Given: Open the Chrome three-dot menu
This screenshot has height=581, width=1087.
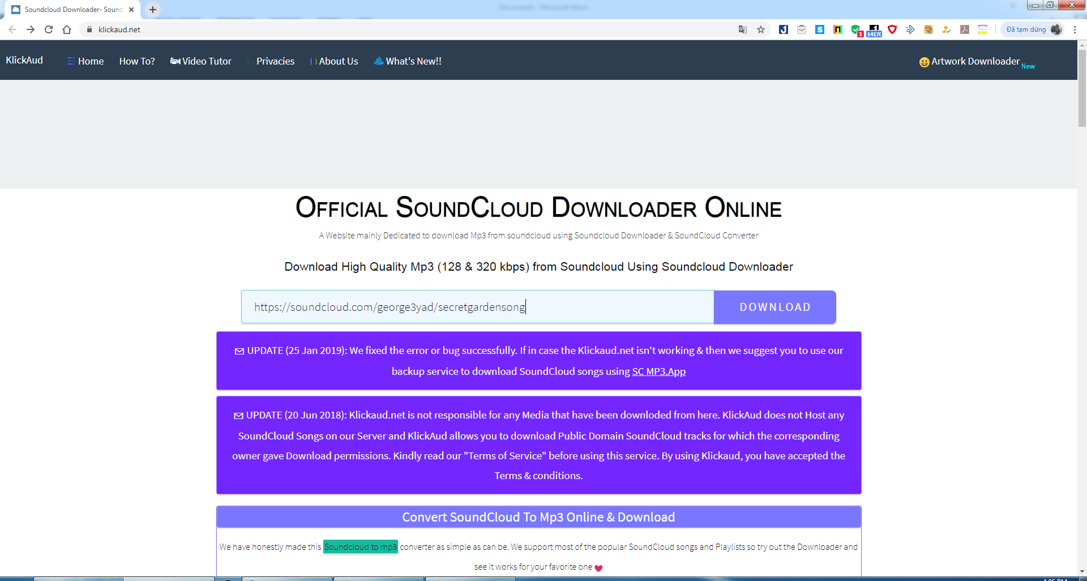Looking at the screenshot, I should pos(1075,29).
